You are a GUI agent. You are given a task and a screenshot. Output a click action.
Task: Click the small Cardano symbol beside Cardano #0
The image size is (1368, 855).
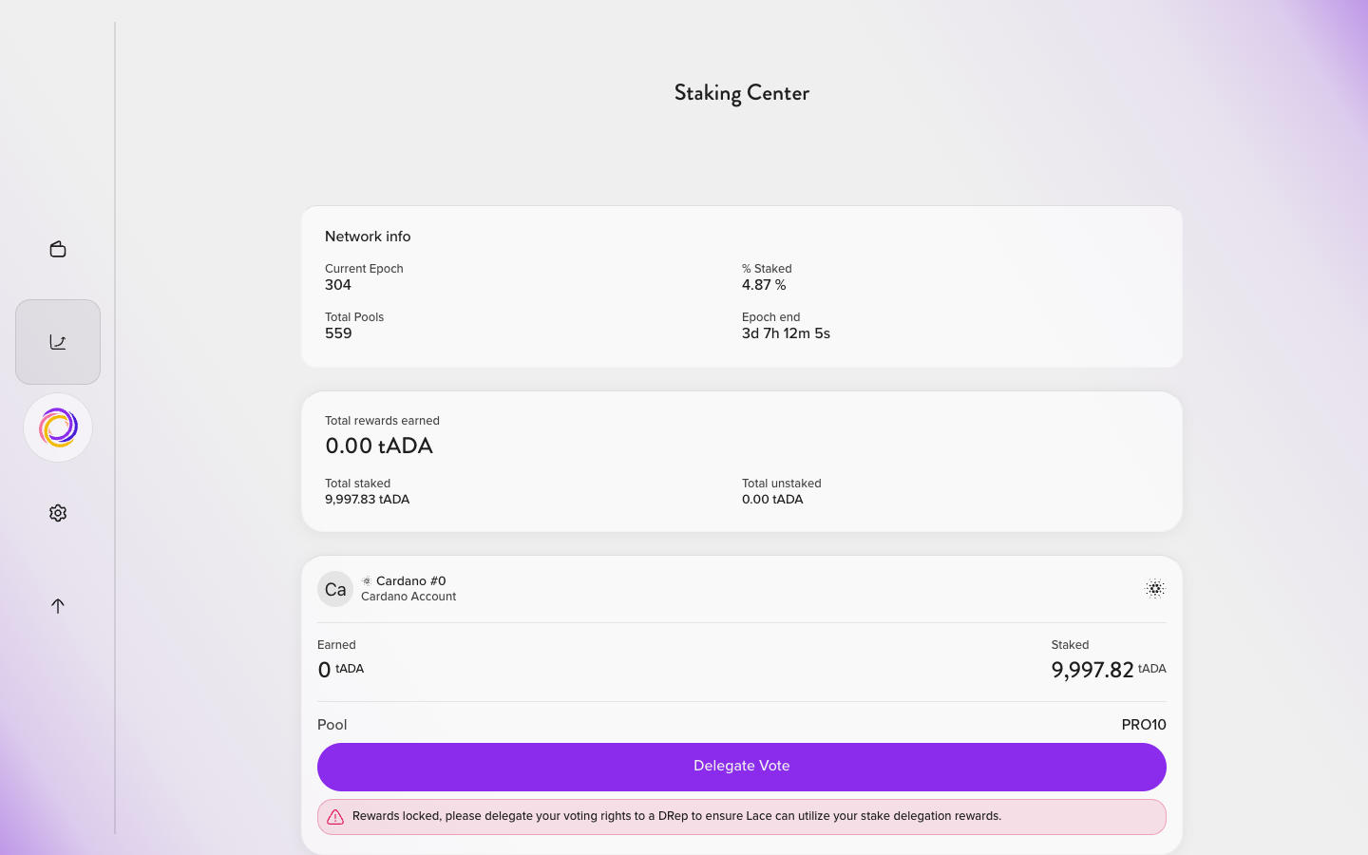coord(367,580)
